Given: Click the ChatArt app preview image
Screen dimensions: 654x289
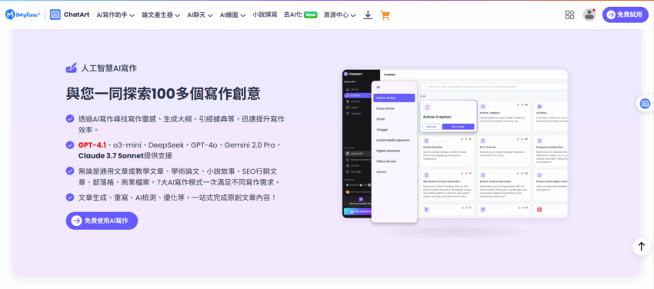Looking at the screenshot, I should 455,146.
